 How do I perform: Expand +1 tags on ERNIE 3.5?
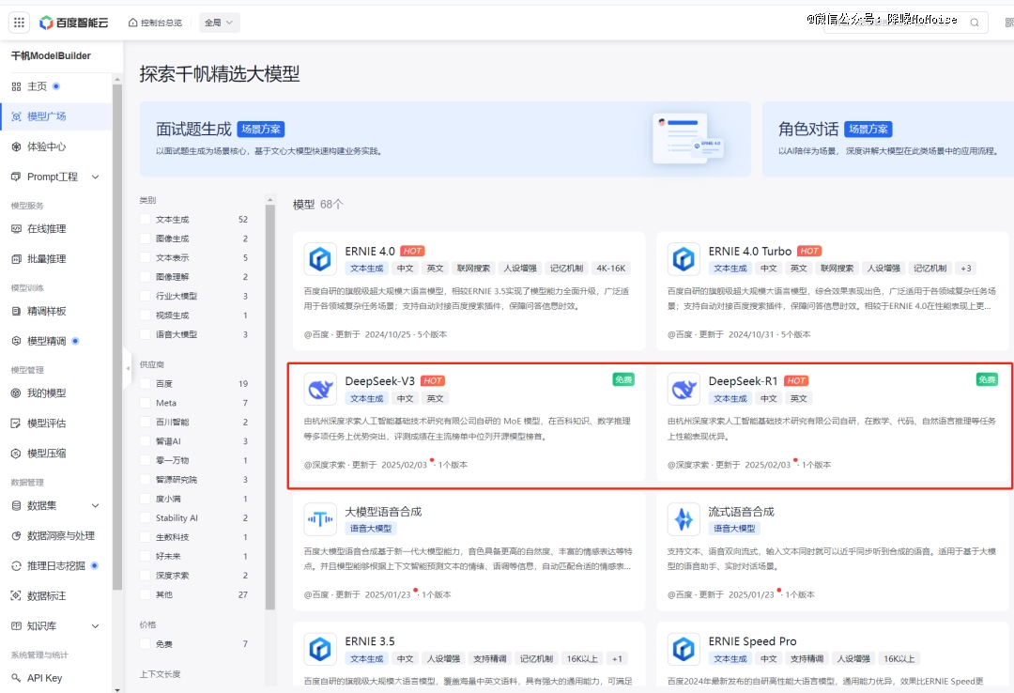click(617, 658)
